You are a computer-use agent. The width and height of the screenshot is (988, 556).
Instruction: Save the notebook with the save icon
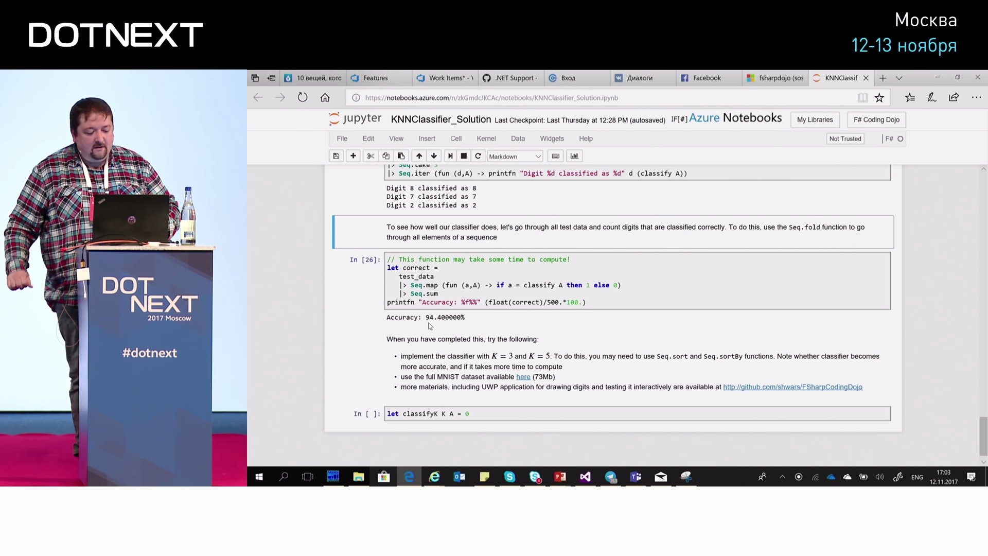click(336, 156)
